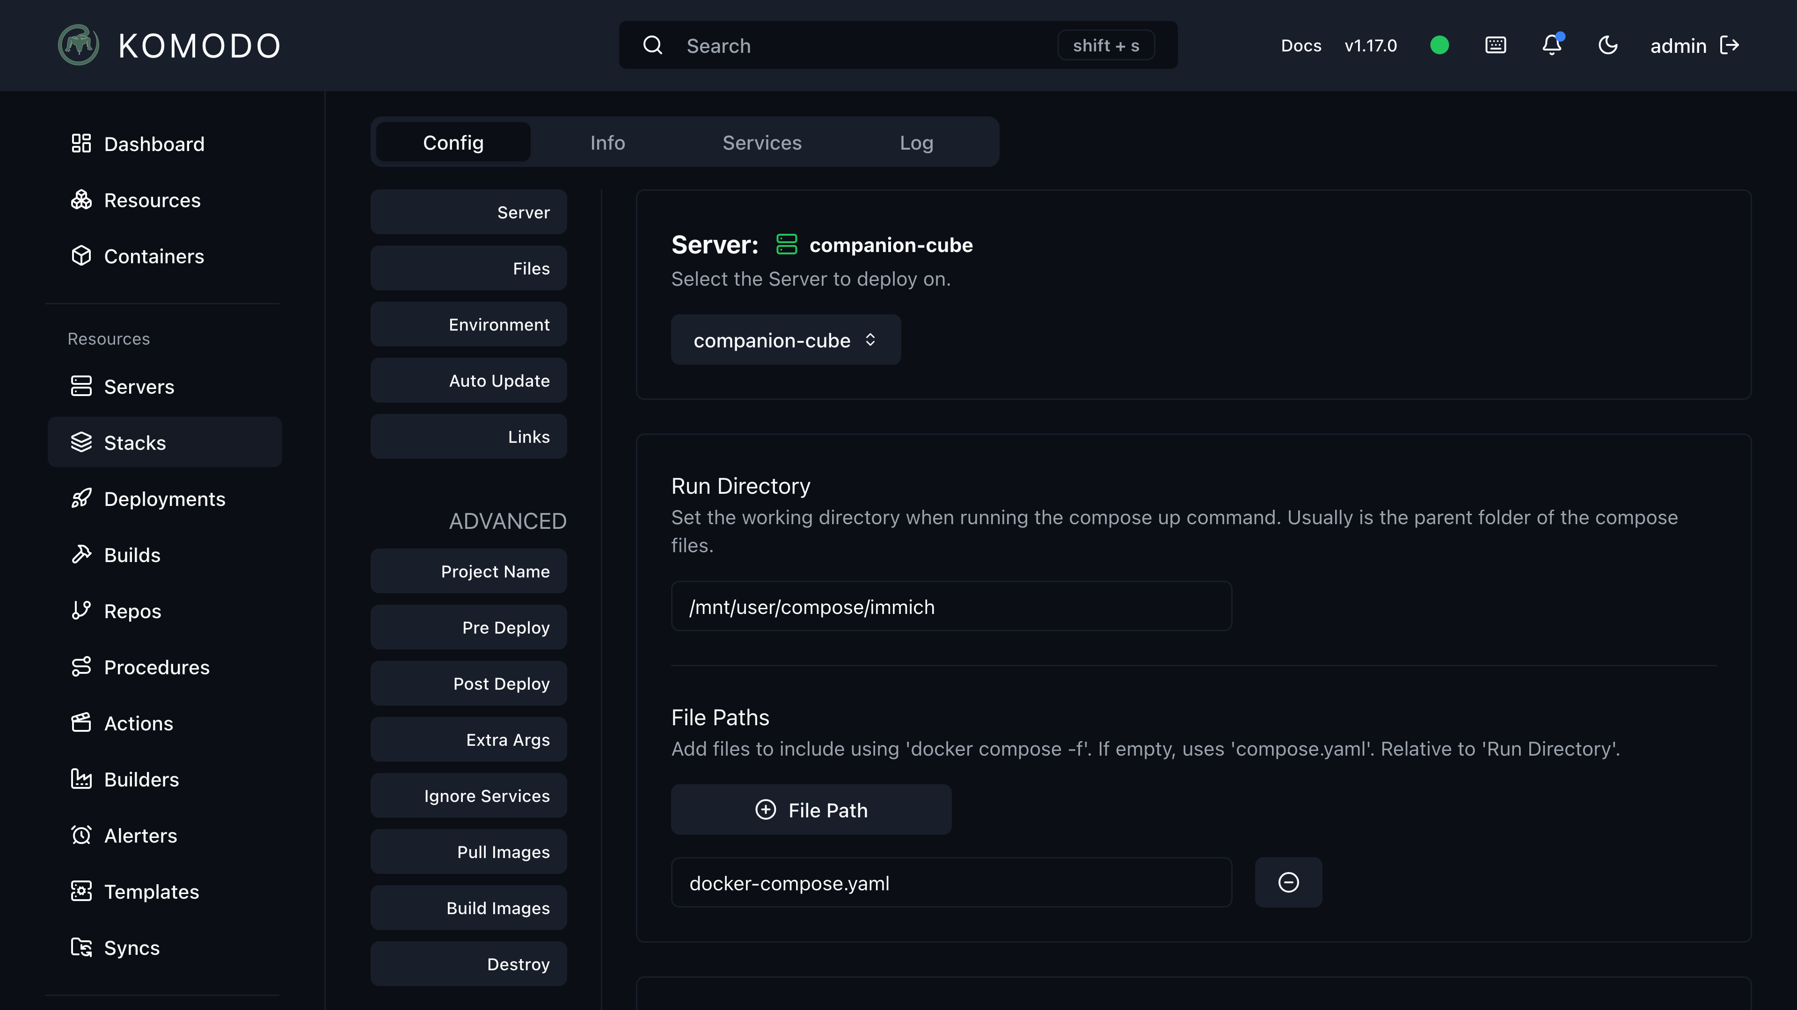Open the Docs link
1797x1010 pixels.
click(x=1301, y=45)
